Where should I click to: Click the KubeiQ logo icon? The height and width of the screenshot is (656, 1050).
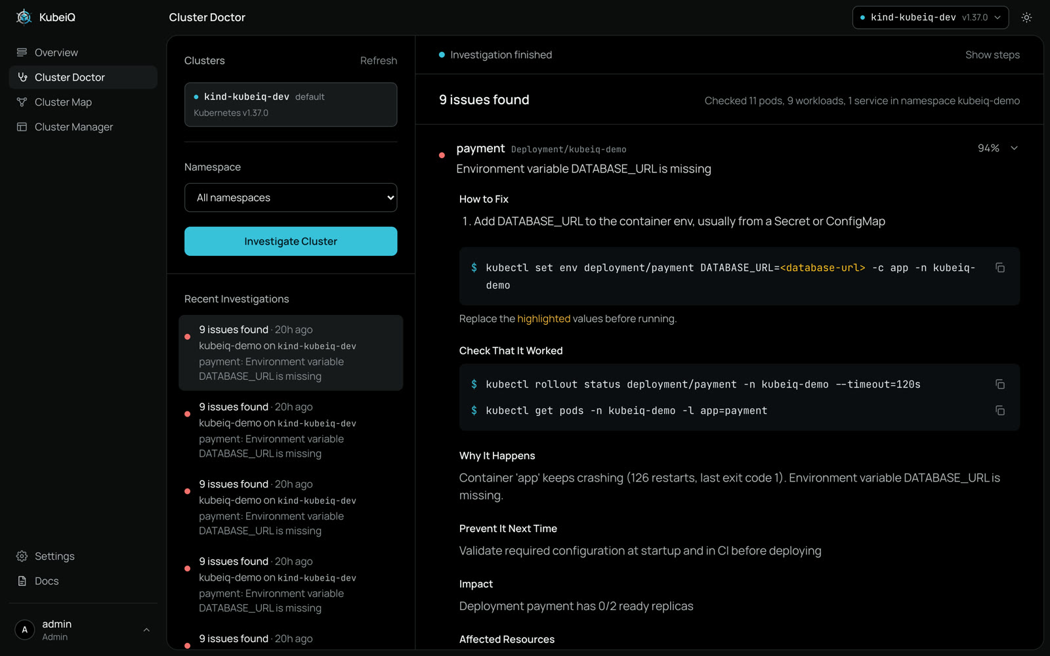click(x=24, y=17)
